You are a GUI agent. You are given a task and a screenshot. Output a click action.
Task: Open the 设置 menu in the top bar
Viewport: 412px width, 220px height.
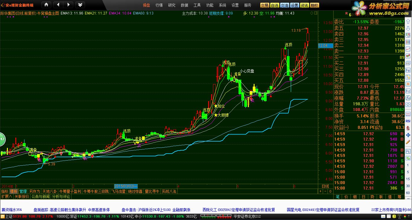click(235, 5)
